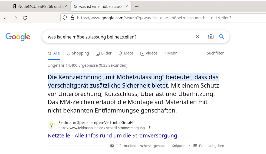Viewport: 266px width, 154px height.
Task: Close the NodeMCU ESP8266 tab
Action: [x=66, y=6]
